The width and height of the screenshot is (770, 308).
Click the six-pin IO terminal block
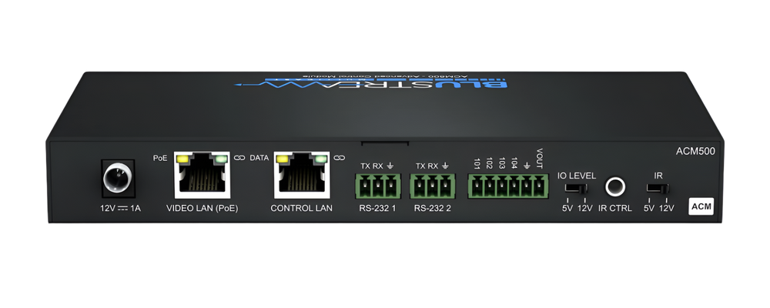coord(506,186)
